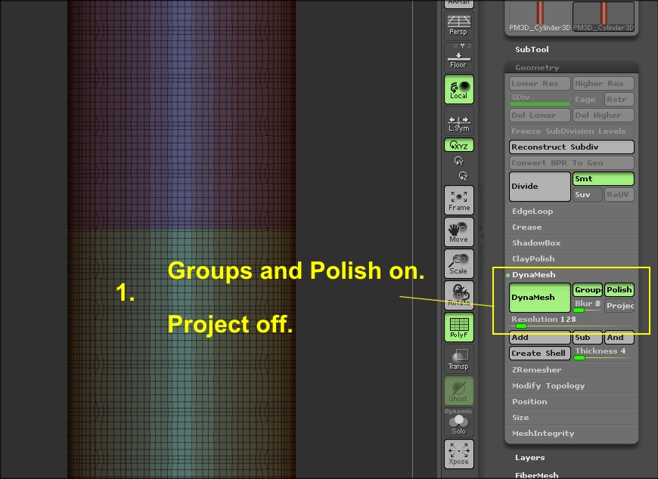658x479 pixels.
Task: Select the Move gyro tool
Action: point(458,231)
